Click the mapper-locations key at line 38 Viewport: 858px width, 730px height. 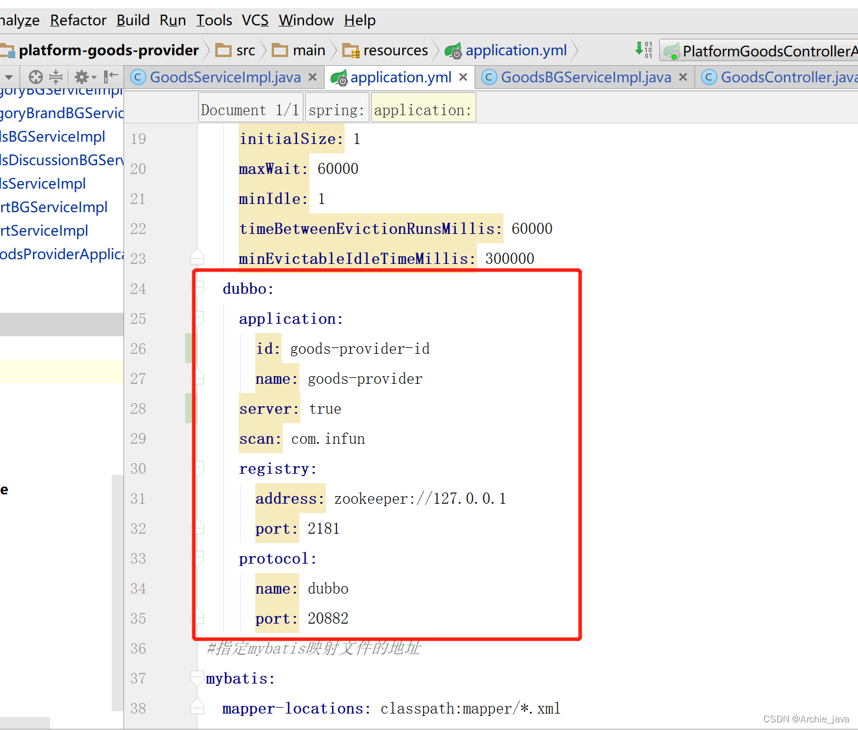[x=297, y=708]
